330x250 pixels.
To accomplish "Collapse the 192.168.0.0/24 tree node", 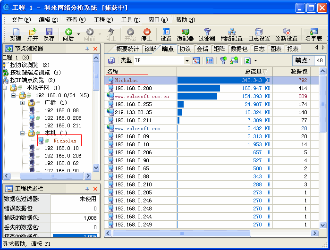I will point(14,95).
